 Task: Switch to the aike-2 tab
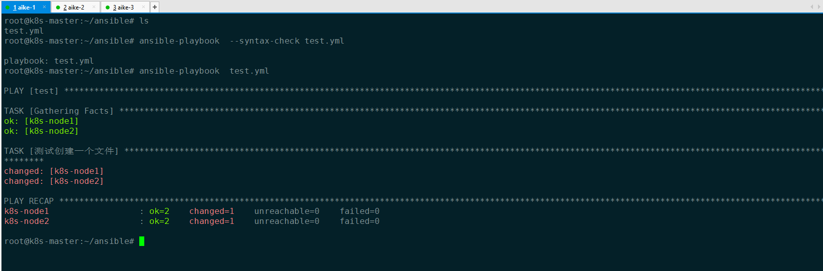[74, 8]
